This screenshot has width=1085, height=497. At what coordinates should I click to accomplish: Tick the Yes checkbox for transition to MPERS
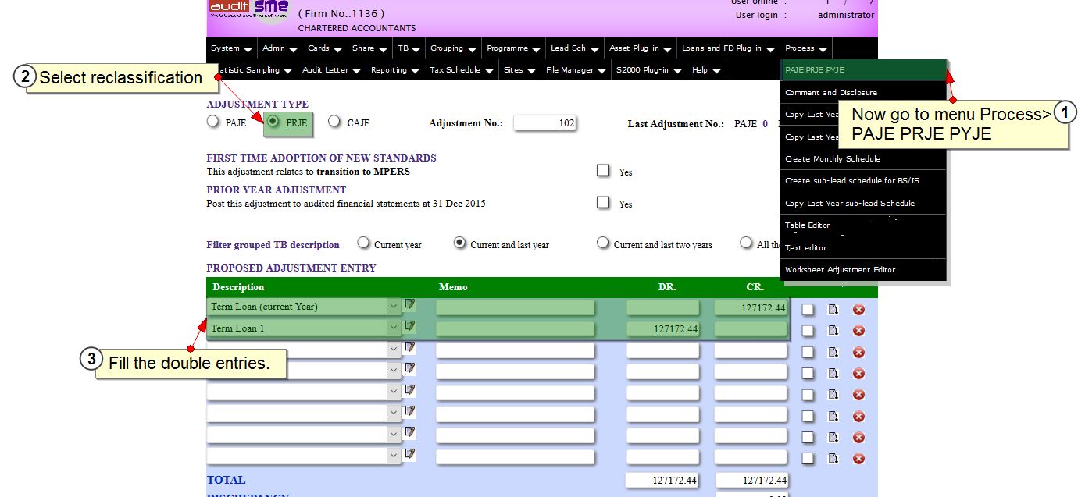pyautogui.click(x=602, y=171)
